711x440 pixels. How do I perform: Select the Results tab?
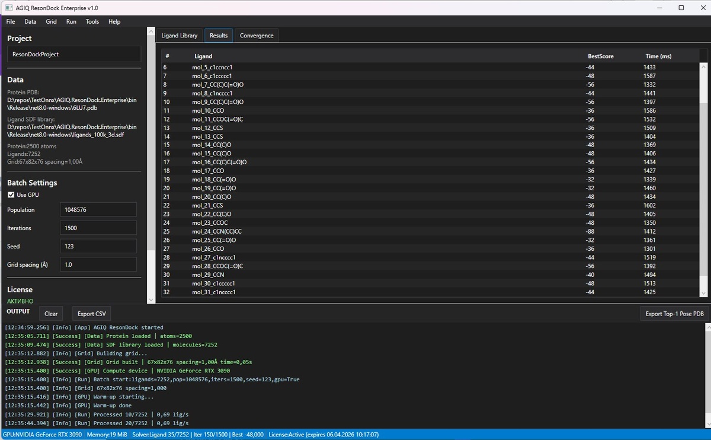pyautogui.click(x=219, y=36)
